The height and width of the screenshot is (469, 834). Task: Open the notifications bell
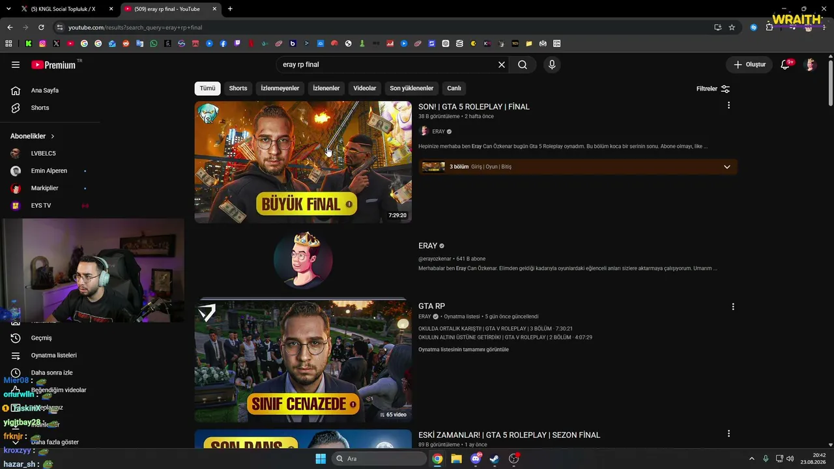tap(785, 64)
